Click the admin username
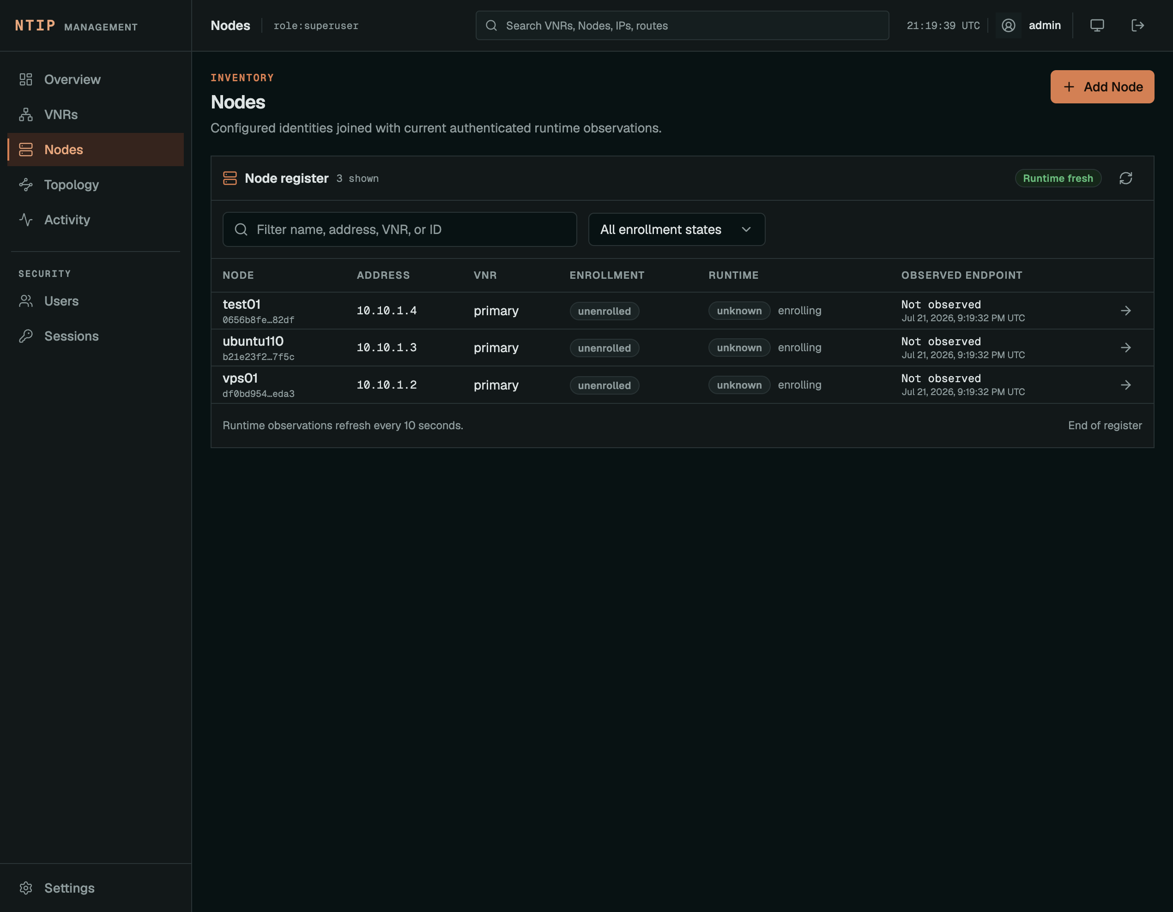Viewport: 1173px width, 912px height. coord(1045,25)
